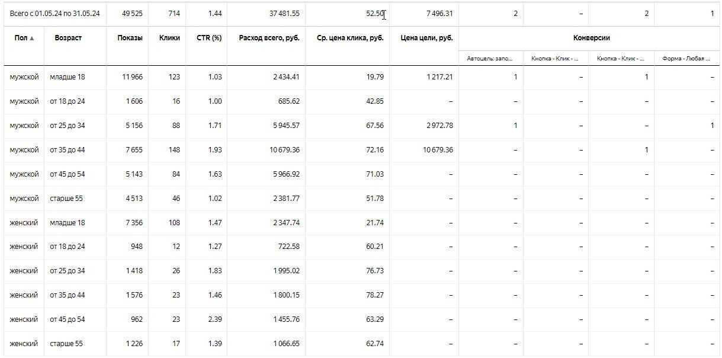Select the мужской от 25 до 34 age cell

point(68,126)
